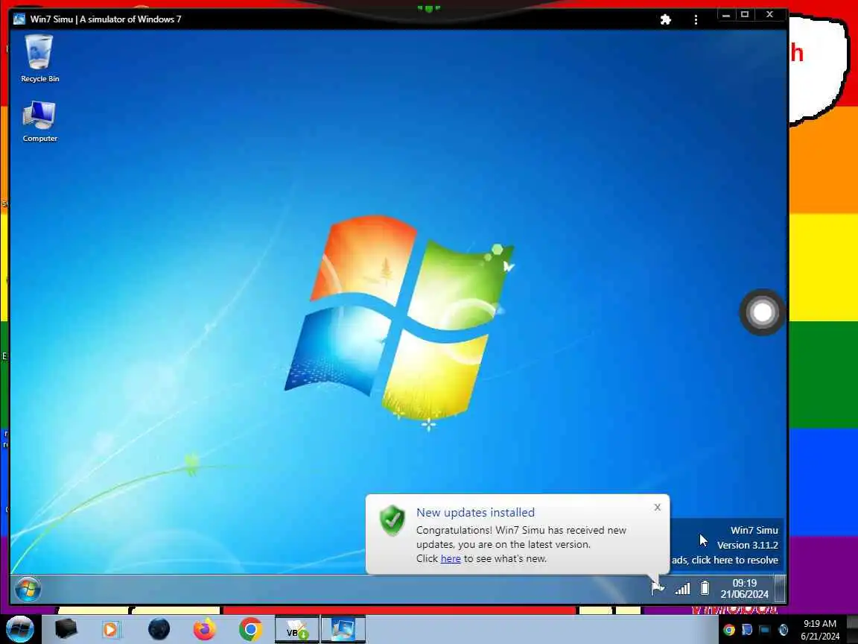Open the Win7 Simu Start orb
This screenshot has height=644, width=858.
[x=28, y=590]
